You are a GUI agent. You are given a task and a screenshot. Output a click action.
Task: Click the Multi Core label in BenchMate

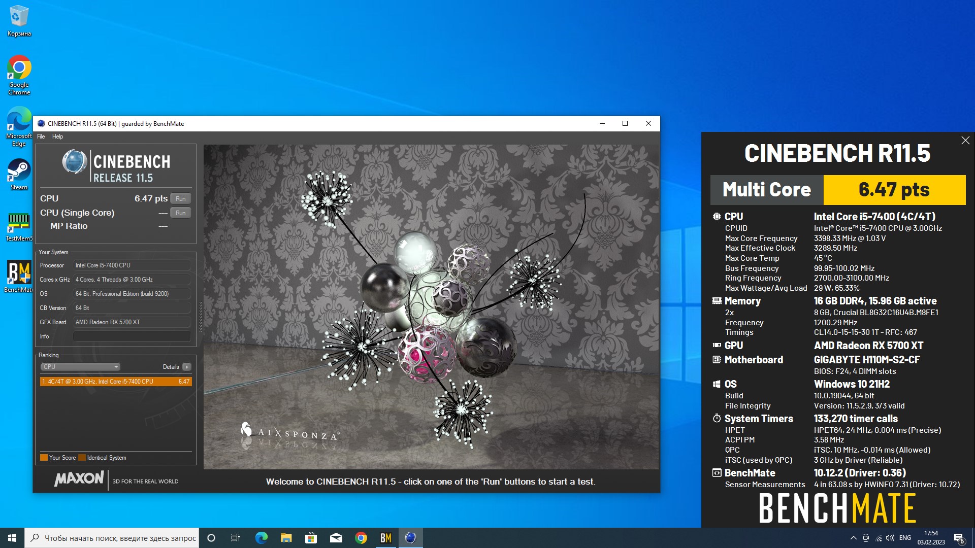tap(767, 190)
